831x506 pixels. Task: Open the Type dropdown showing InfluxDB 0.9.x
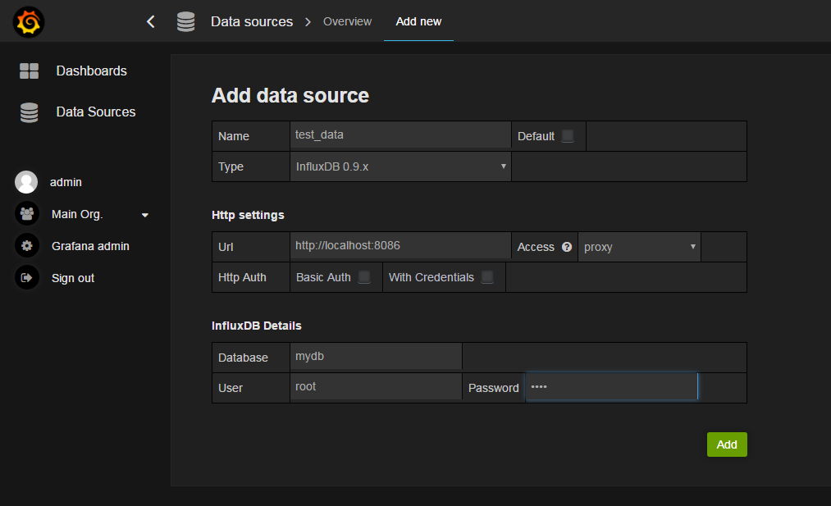[x=401, y=166]
